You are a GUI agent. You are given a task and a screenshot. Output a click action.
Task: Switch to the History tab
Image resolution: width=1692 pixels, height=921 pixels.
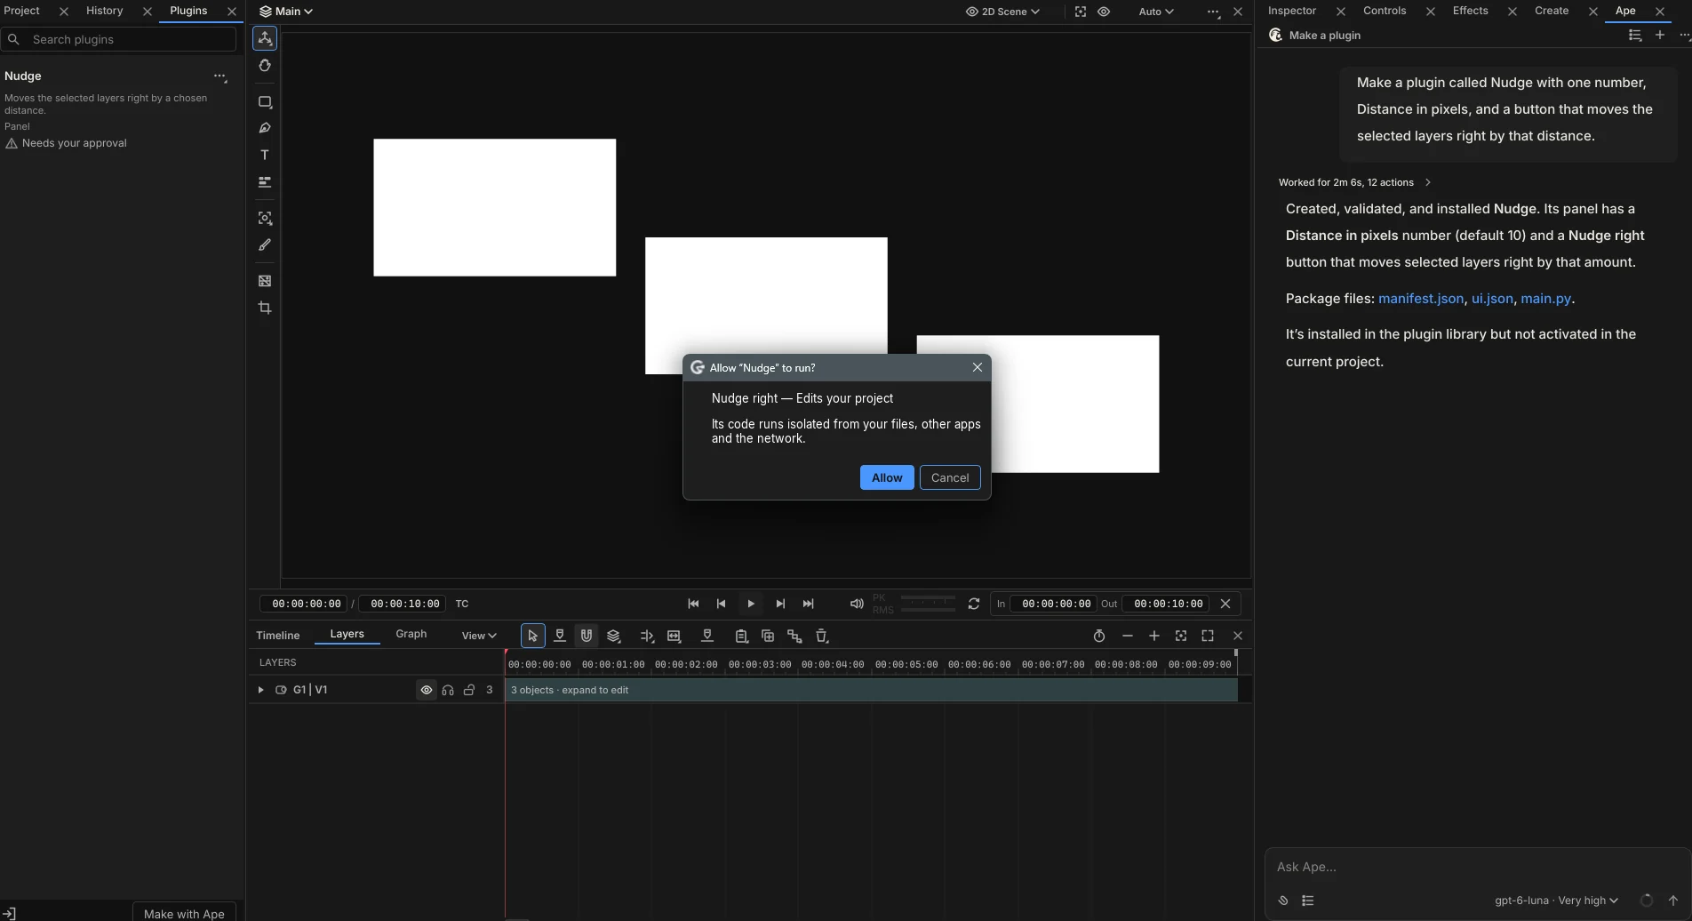coord(104,11)
